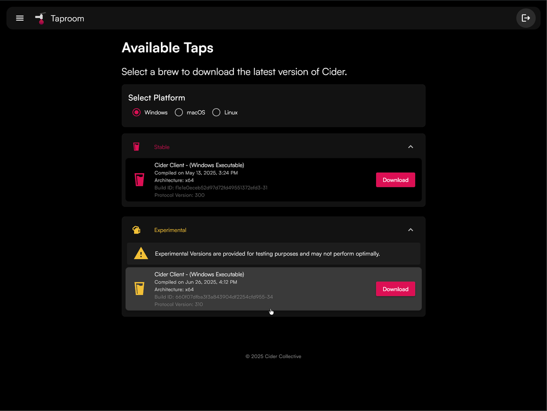The height and width of the screenshot is (411, 547).
Task: Click 'Select a brew to download' subtitle
Action: tap(234, 72)
